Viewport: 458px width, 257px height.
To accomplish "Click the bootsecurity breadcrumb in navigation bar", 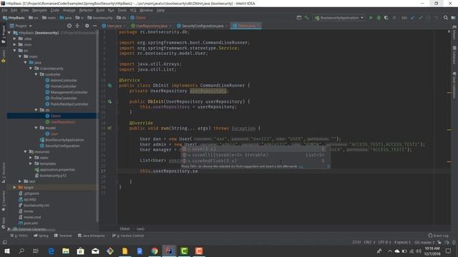I will tap(100, 18).
